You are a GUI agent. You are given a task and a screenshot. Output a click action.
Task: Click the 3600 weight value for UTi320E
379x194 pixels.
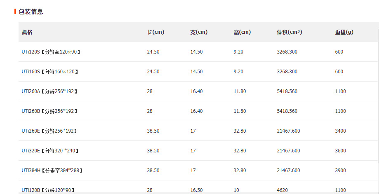coord(341,151)
